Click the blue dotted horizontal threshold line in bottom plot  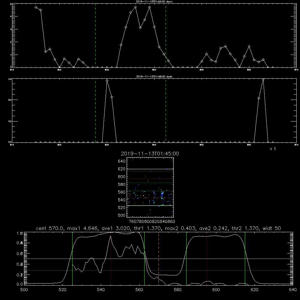(x=158, y=271)
